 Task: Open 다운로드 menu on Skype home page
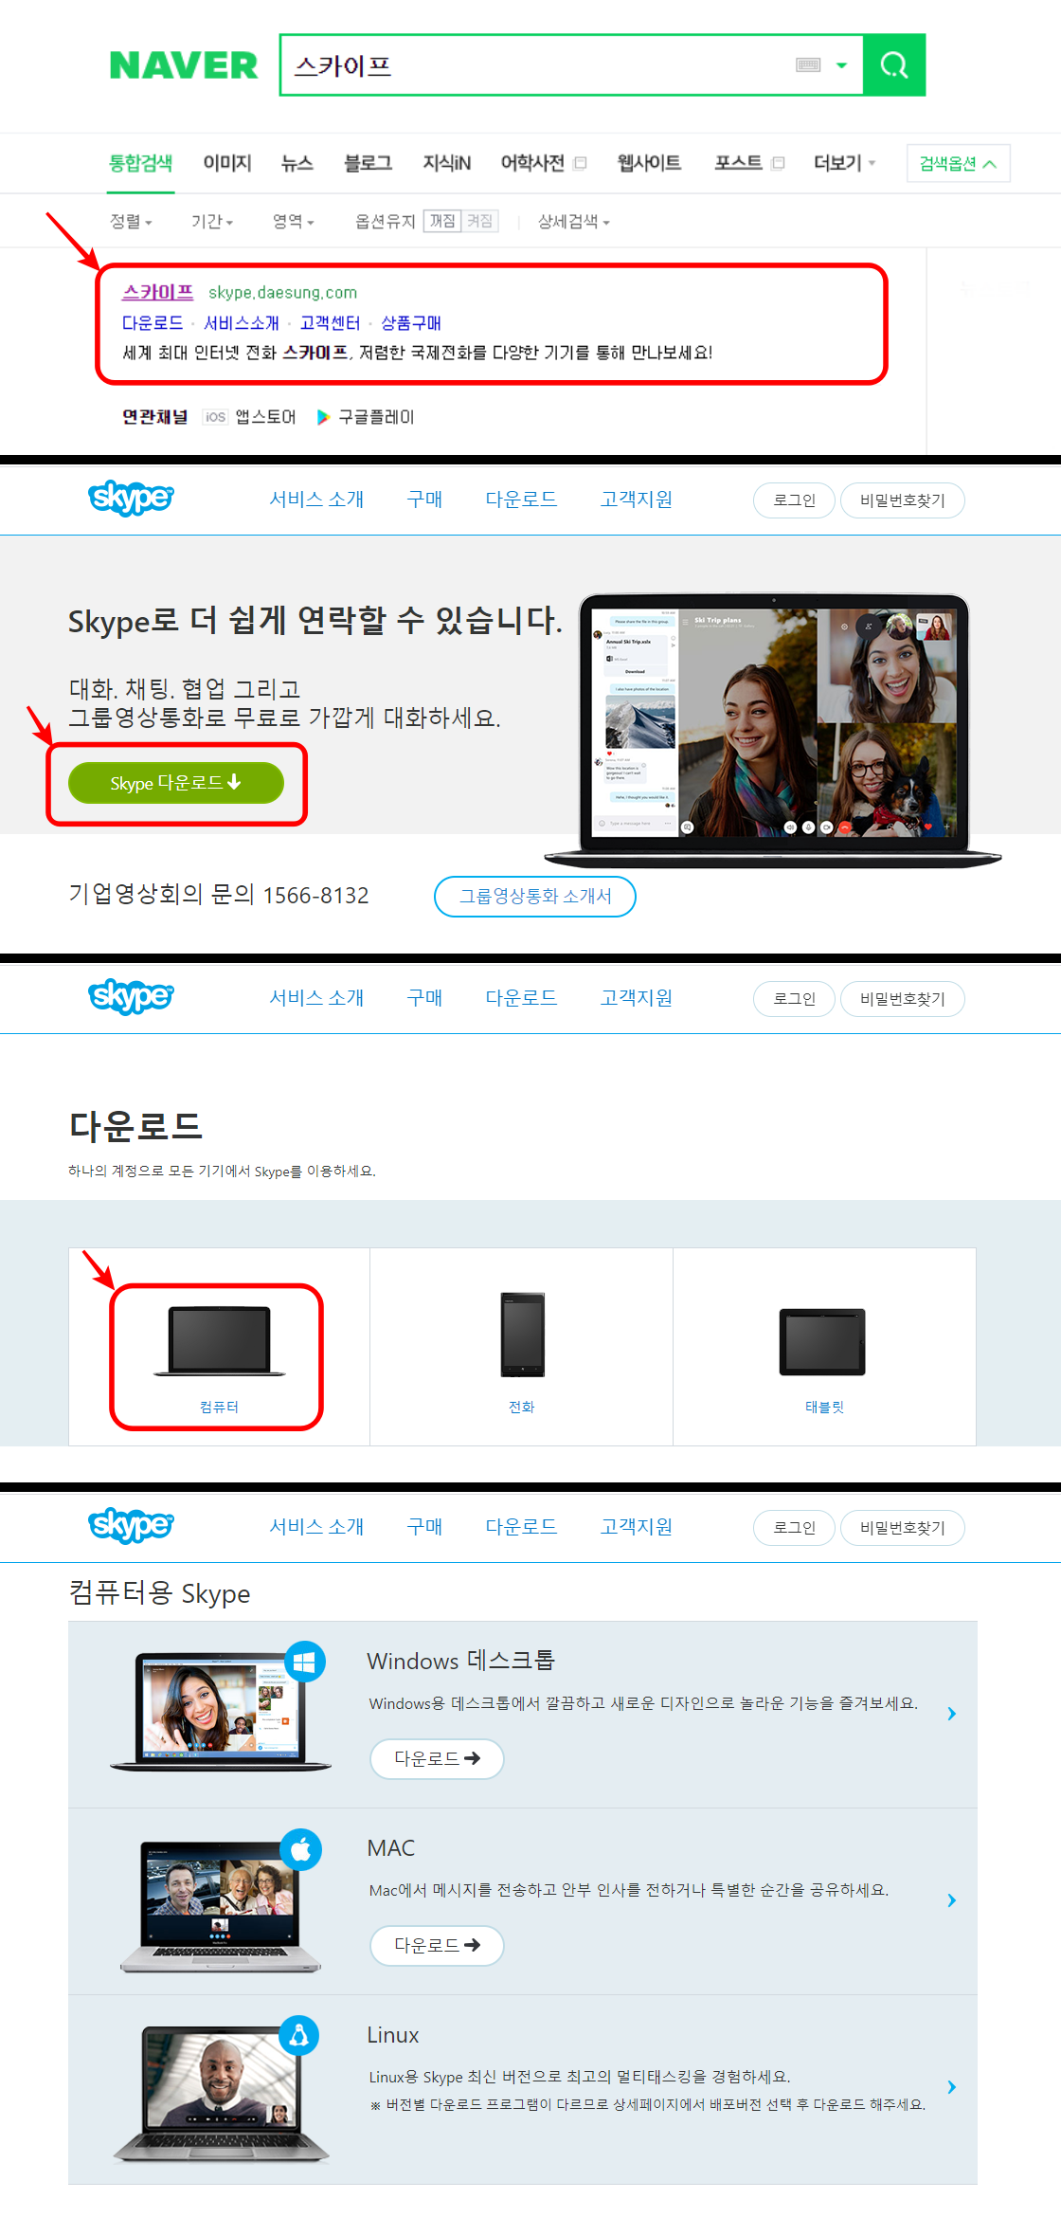pyautogui.click(x=521, y=500)
